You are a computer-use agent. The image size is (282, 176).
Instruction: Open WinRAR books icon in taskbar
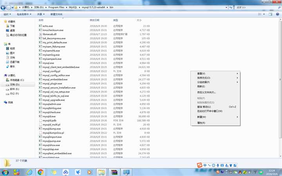point(114,172)
